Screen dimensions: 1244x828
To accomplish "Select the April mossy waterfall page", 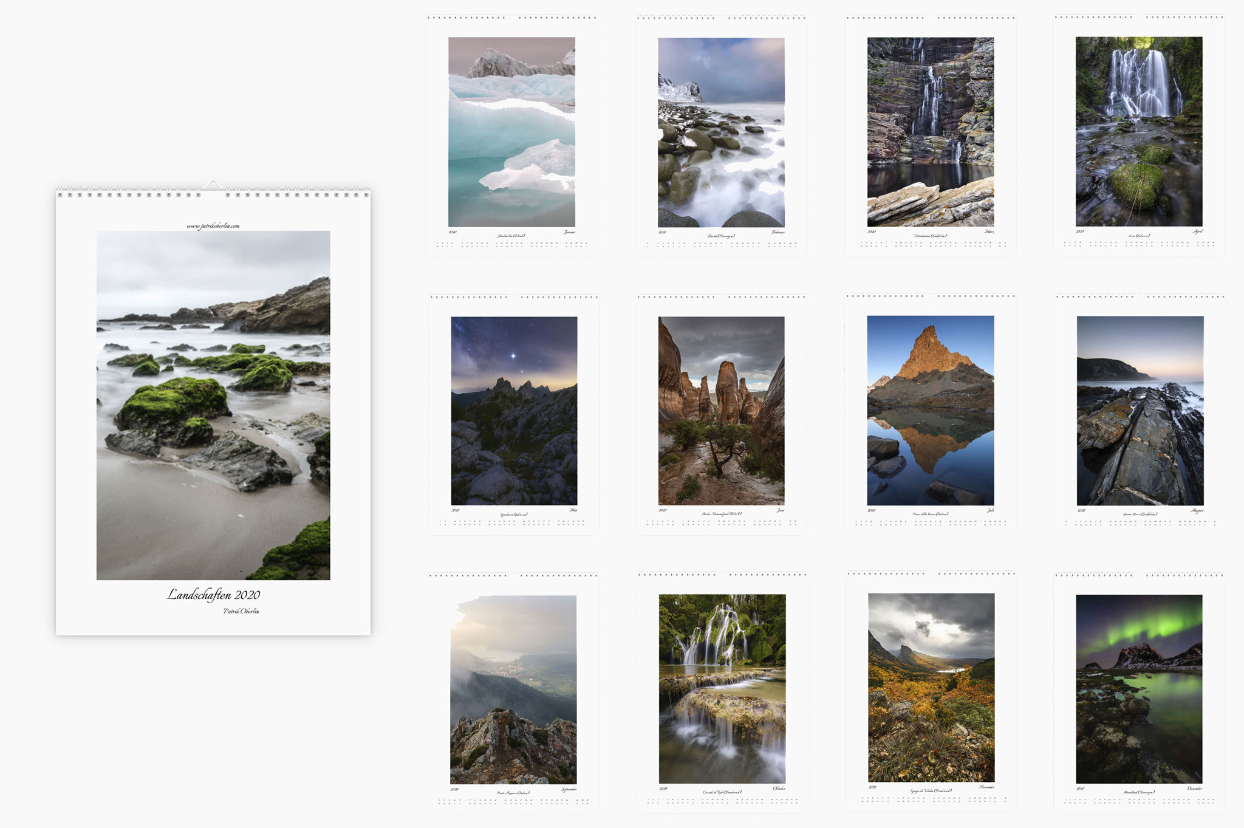I will click(x=1138, y=132).
